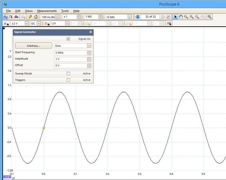Enable the Sweep Mode Active checkbox
Image resolution: width=226 pixels, height=180 pixels.
[x=68, y=73]
